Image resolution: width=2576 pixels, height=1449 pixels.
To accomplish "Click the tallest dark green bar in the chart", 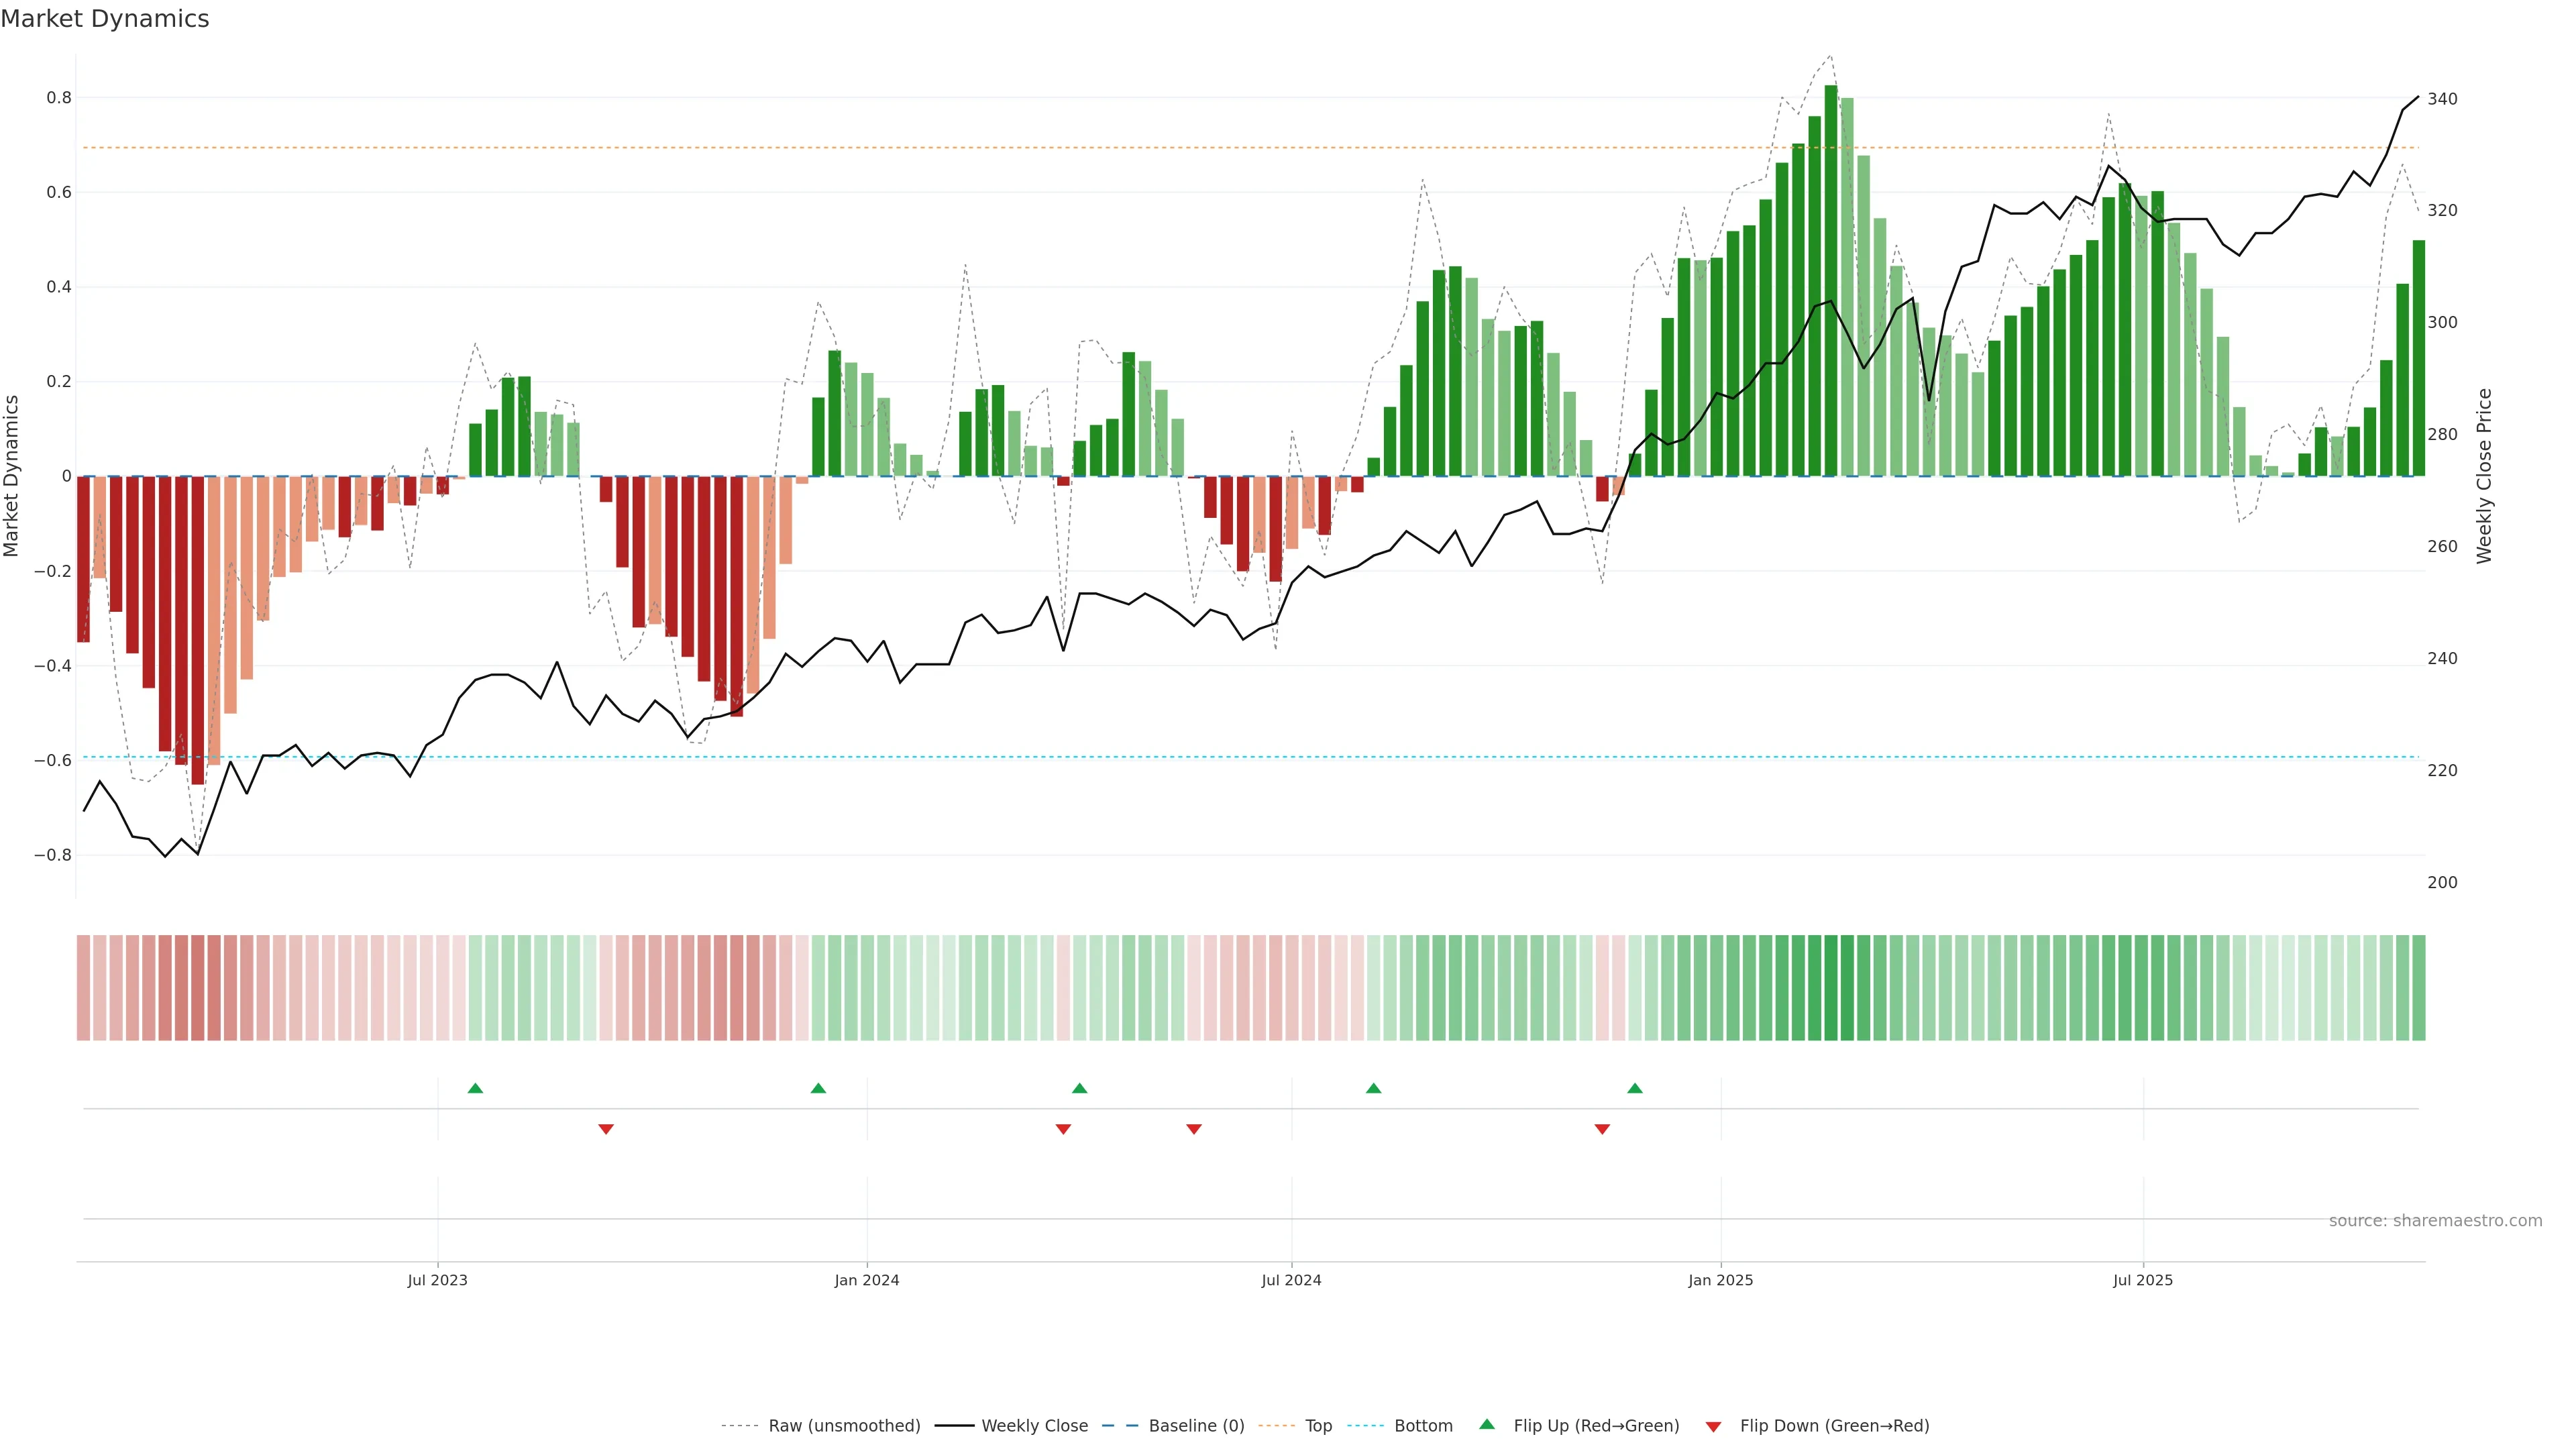I will coord(1830,280).
